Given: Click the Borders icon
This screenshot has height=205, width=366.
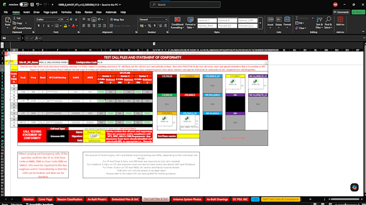Looking at the screenshot, I should click(57, 26).
